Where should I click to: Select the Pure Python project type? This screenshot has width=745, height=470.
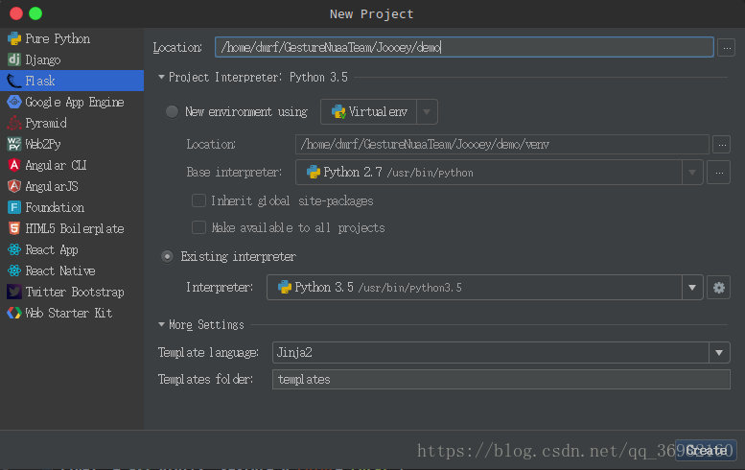coord(58,38)
